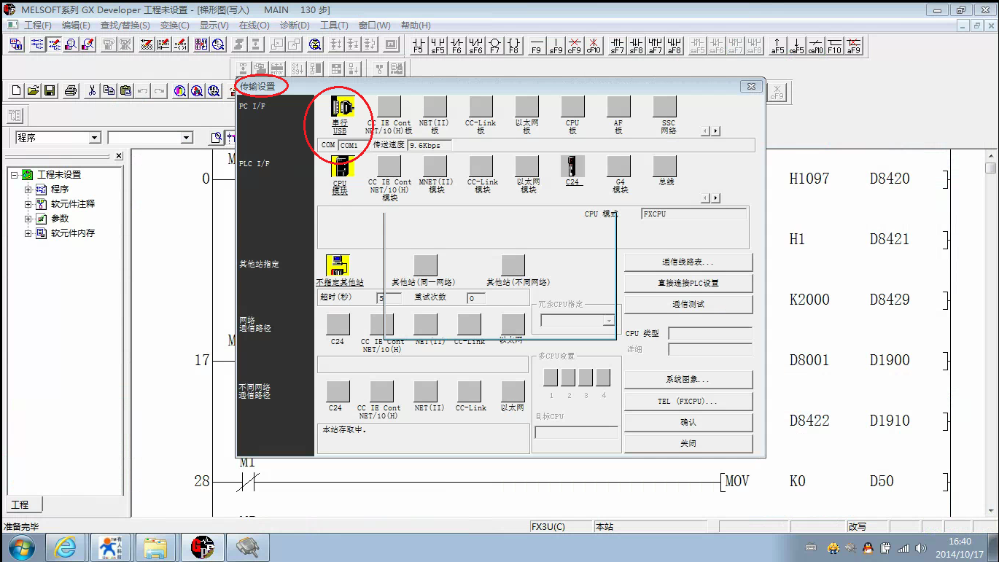Save the project with floppy icon

coord(50,91)
